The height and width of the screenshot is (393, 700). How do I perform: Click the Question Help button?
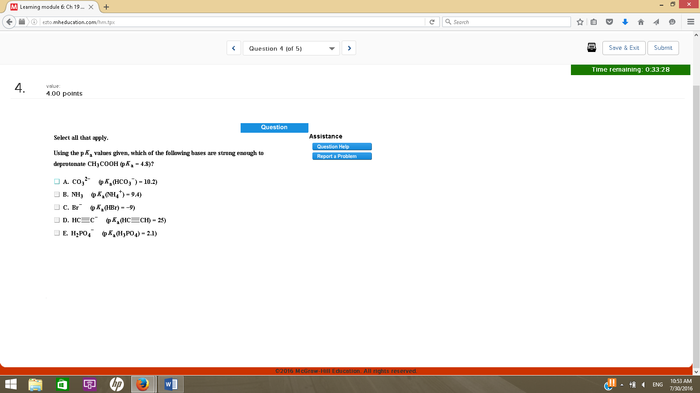coord(342,146)
